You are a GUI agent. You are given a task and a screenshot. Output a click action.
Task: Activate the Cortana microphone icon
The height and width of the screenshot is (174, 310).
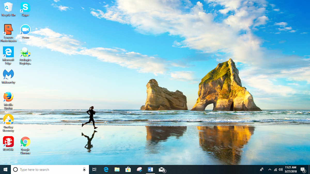84,169
